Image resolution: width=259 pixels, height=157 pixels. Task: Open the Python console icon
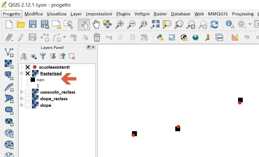[160, 37]
